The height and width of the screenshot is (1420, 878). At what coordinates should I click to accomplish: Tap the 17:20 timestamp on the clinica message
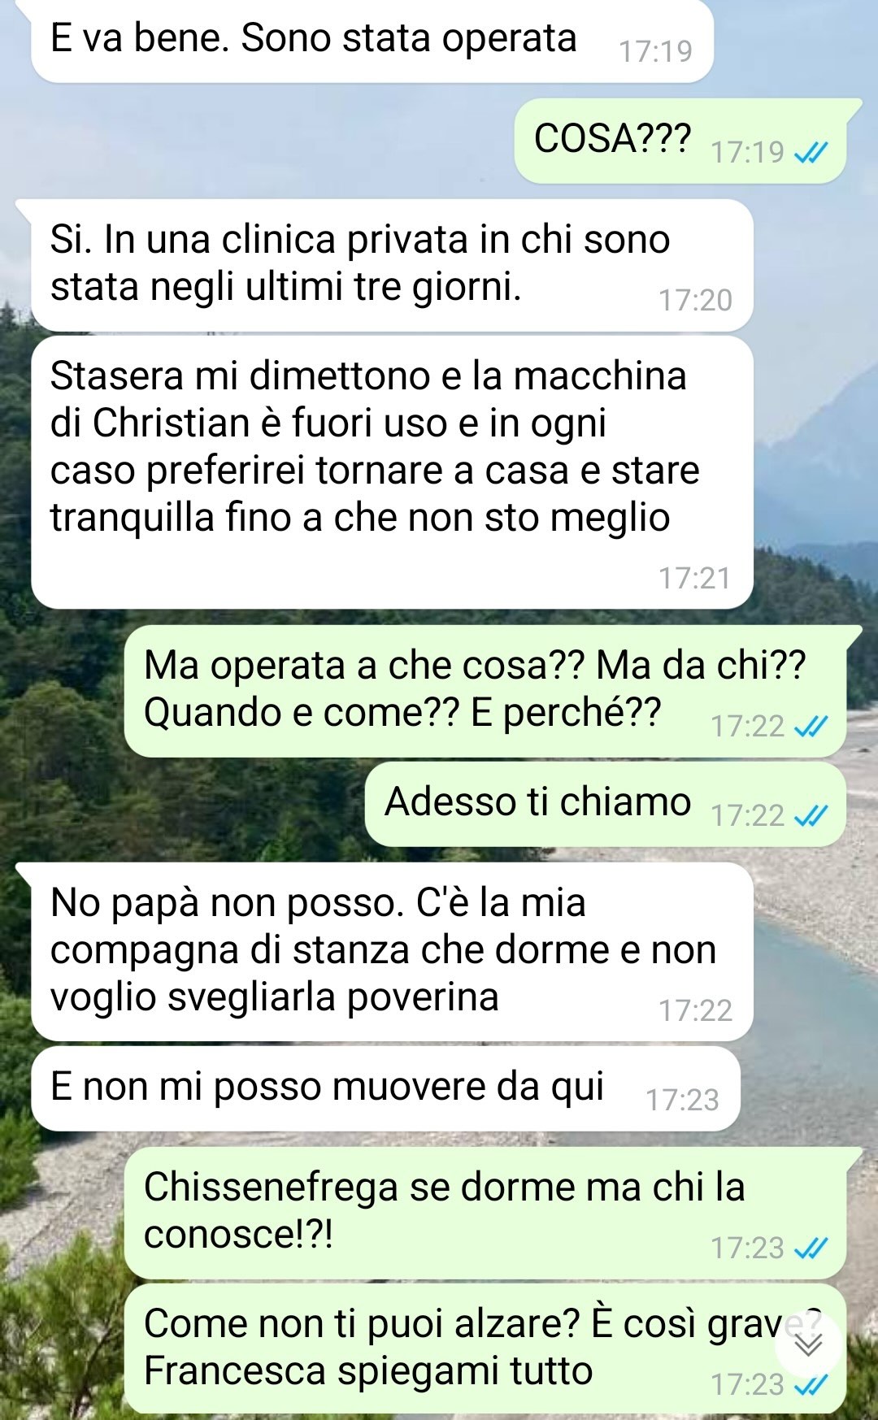pos(695,300)
